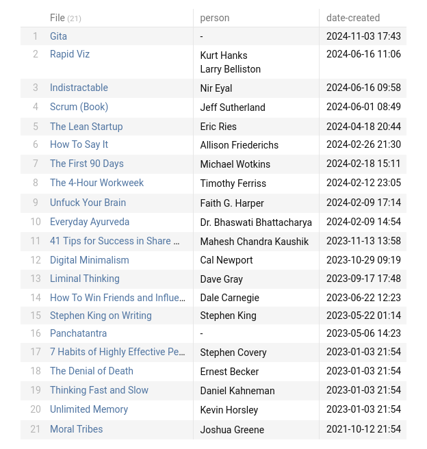This screenshot has height=449, width=427.
Task: Open the Everyday Ayurveda link
Action: tap(90, 222)
